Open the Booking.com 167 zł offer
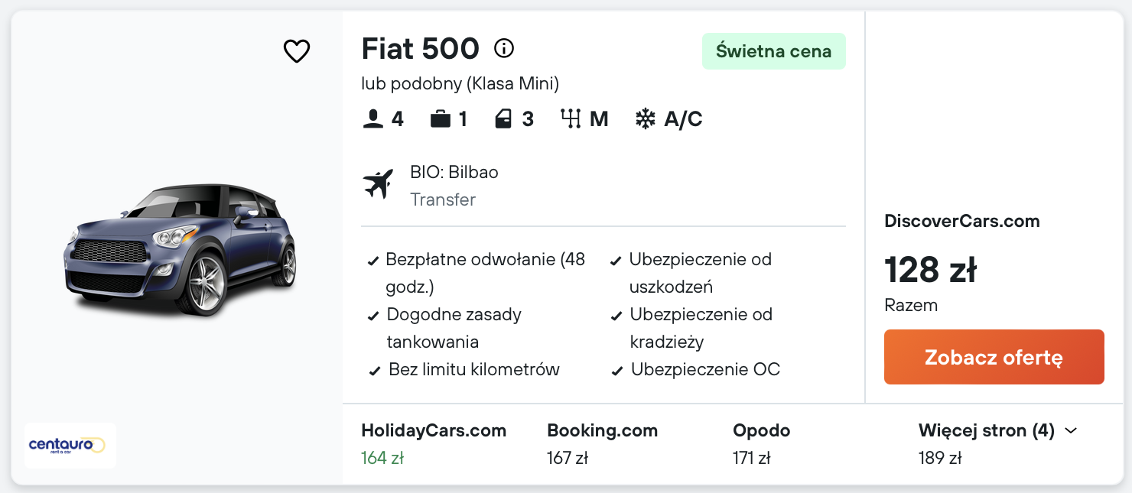 [x=602, y=443]
